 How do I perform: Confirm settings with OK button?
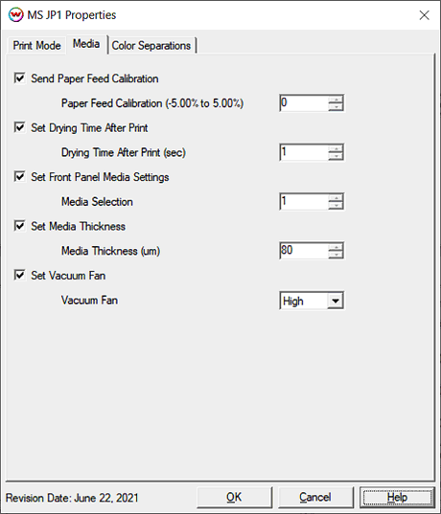(x=235, y=498)
